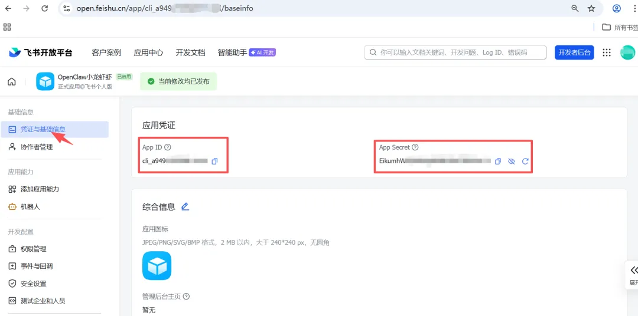The height and width of the screenshot is (316, 638).
Task: Click the 飞书开放平台 logo
Action: point(41,52)
